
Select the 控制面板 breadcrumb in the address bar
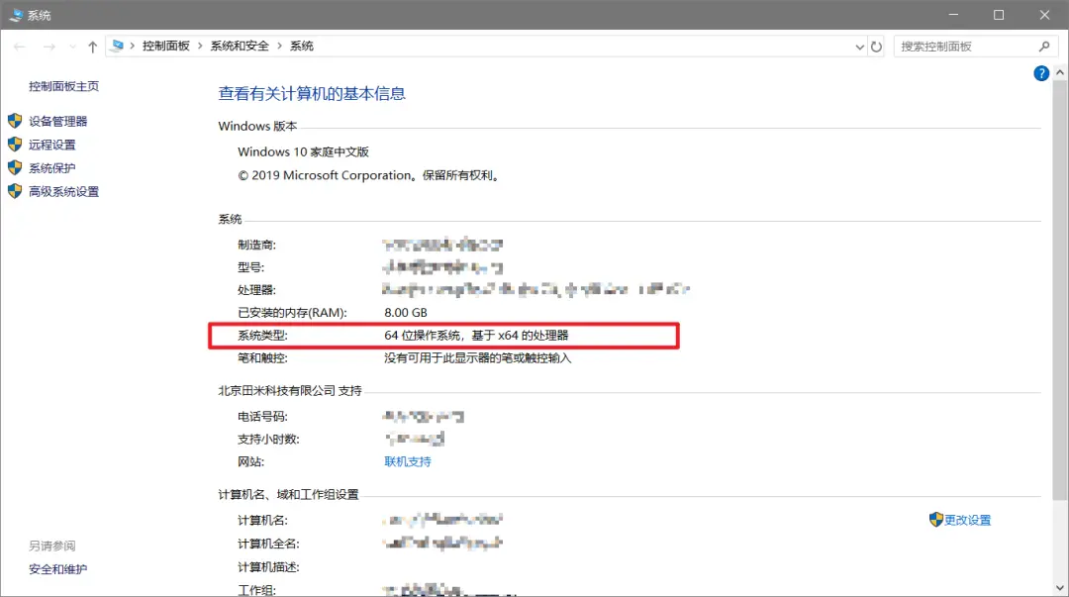[165, 47]
